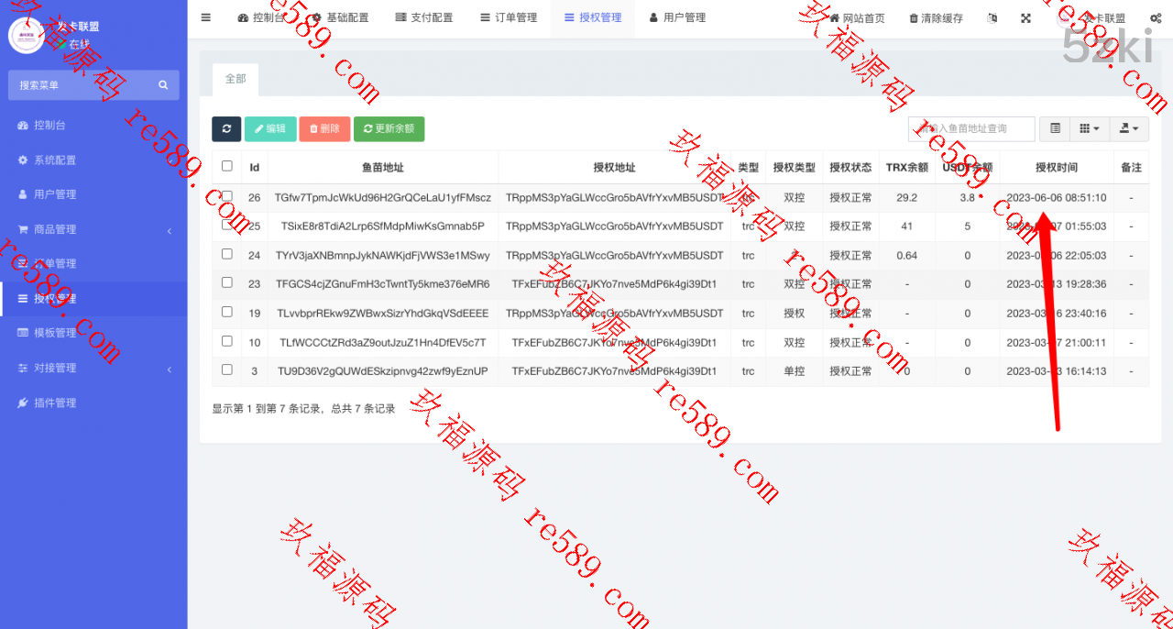Sort by the Id column header

(254, 168)
